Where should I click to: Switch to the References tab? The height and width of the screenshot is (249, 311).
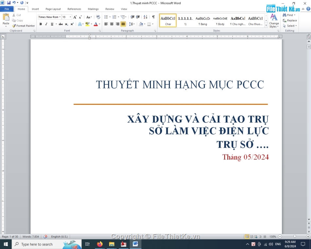[74, 9]
